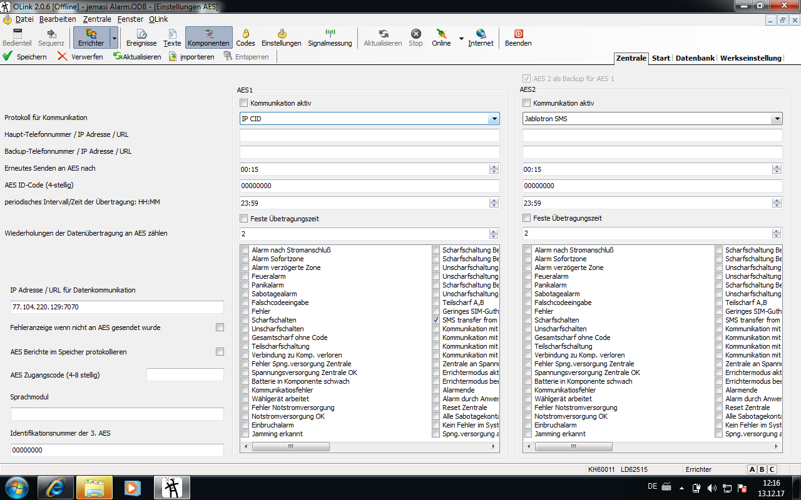
Task: Switch to the Werkseinstellung tab
Action: click(750, 58)
